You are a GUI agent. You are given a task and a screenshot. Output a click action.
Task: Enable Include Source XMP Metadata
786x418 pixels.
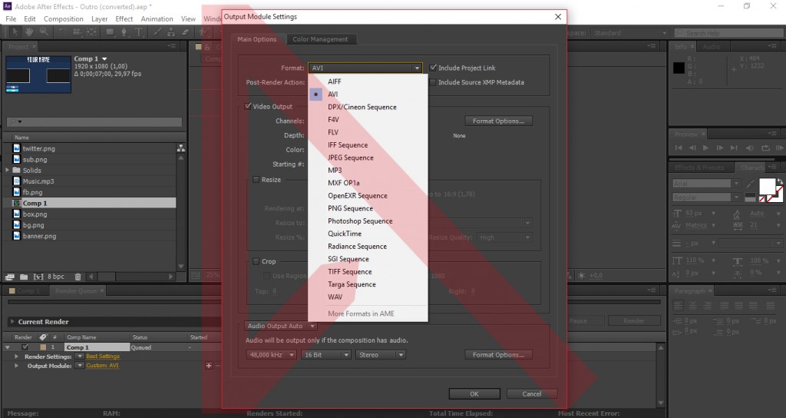tap(433, 82)
